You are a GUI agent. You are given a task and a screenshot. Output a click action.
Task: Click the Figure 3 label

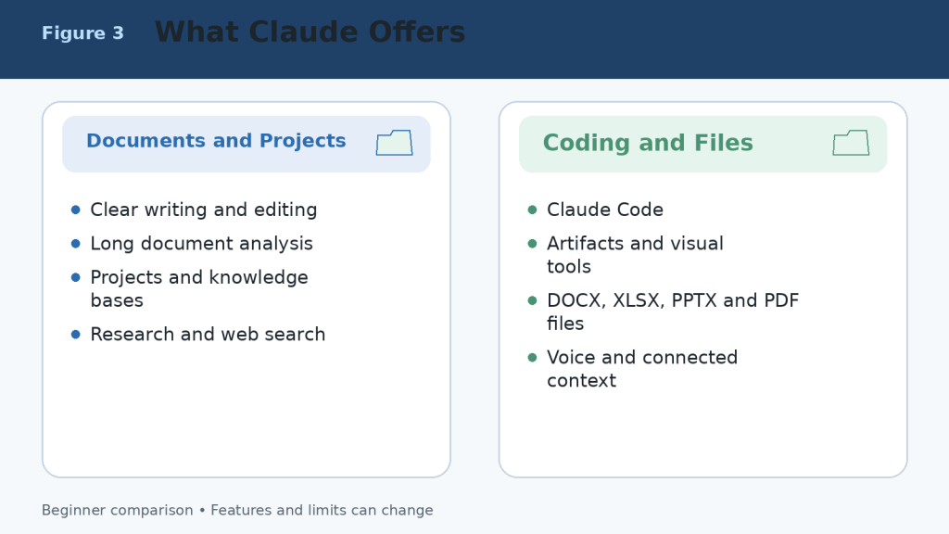click(x=82, y=32)
